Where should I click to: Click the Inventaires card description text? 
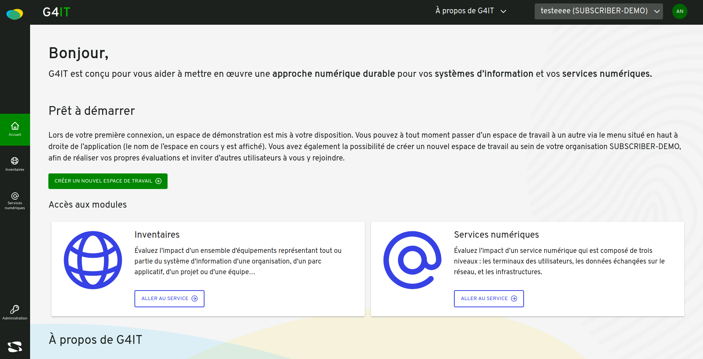click(238, 261)
